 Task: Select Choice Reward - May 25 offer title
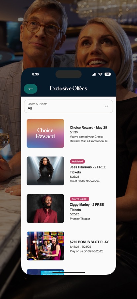pos(88,128)
